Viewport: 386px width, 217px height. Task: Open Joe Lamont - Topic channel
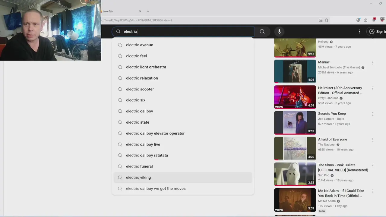click(x=331, y=119)
